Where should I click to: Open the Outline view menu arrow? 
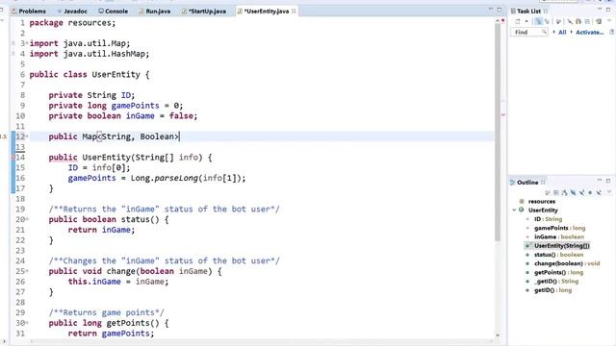point(609,191)
